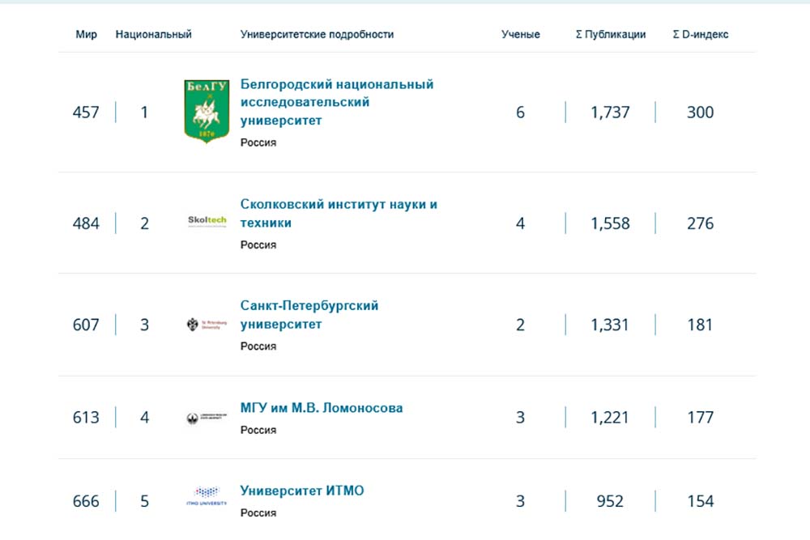Open МГУ им М.В. Ломоносова link
This screenshot has height=540, width=810.
point(322,408)
